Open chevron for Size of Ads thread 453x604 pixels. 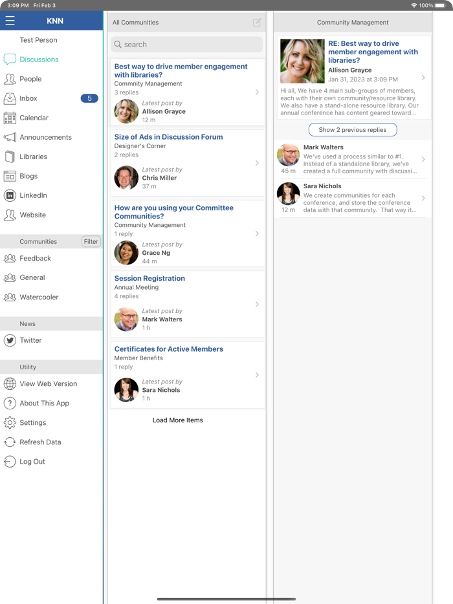pyautogui.click(x=257, y=163)
